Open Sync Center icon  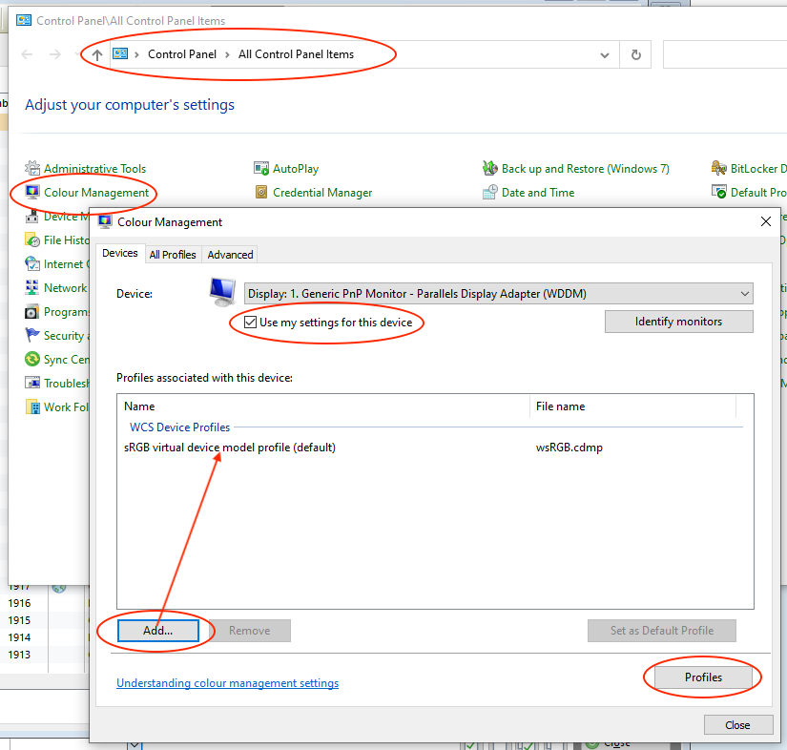pyautogui.click(x=32, y=360)
